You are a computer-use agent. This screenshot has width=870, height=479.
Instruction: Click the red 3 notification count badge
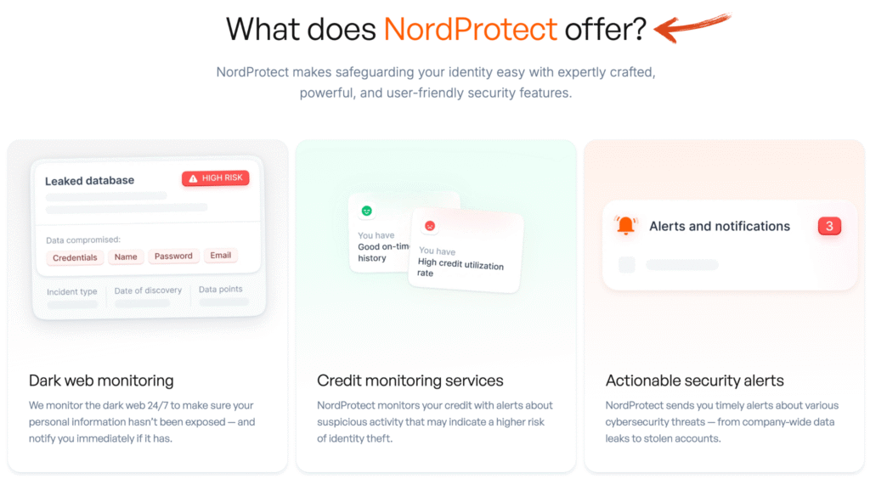click(829, 226)
